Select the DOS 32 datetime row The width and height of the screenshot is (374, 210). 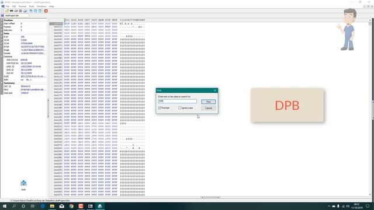(25, 70)
